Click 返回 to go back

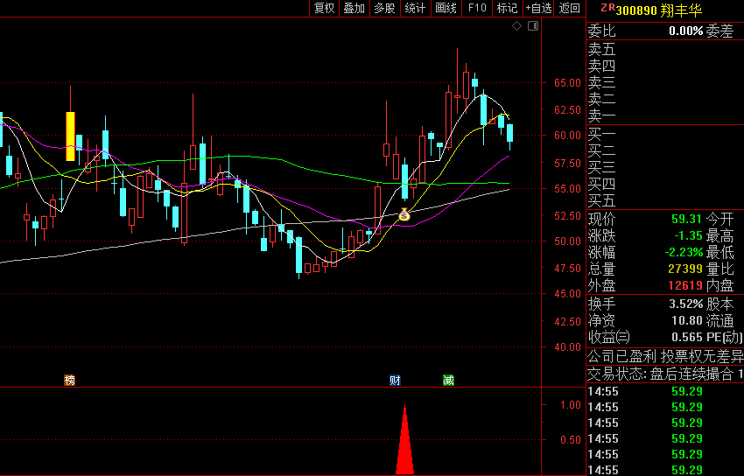(x=570, y=9)
